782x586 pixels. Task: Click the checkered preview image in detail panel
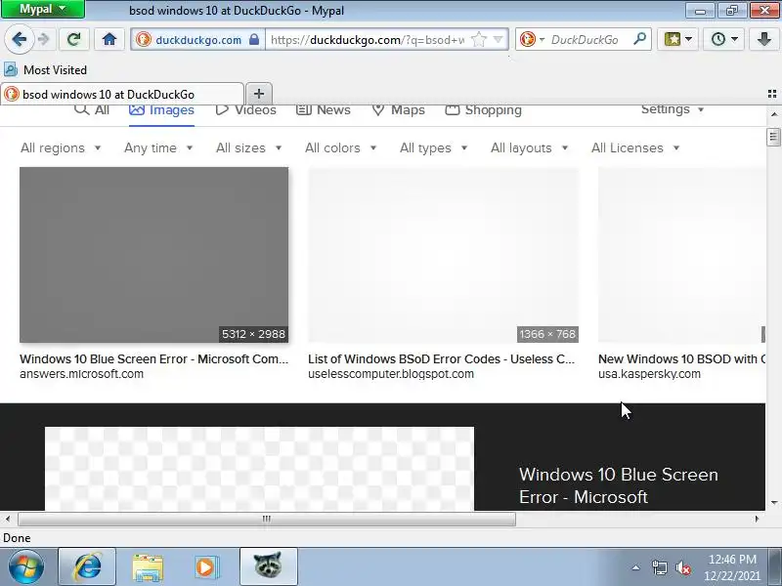pyautogui.click(x=259, y=469)
